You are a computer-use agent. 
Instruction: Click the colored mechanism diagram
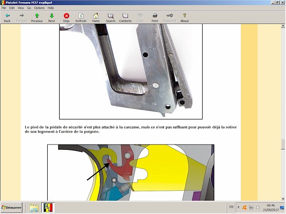[131, 173]
